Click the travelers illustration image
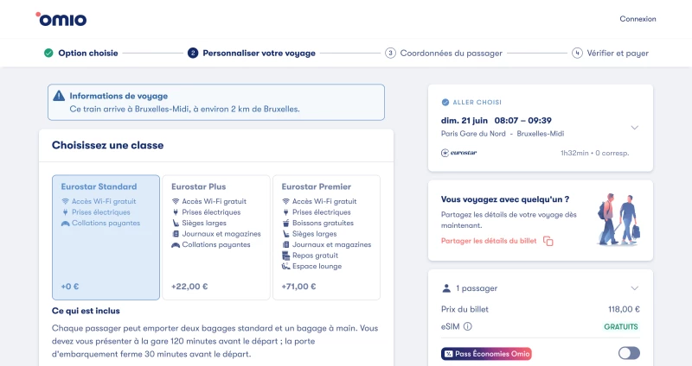692x366 pixels. coord(618,219)
